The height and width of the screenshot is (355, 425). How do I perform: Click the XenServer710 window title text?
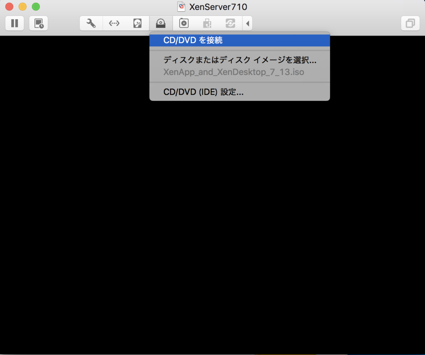[218, 7]
